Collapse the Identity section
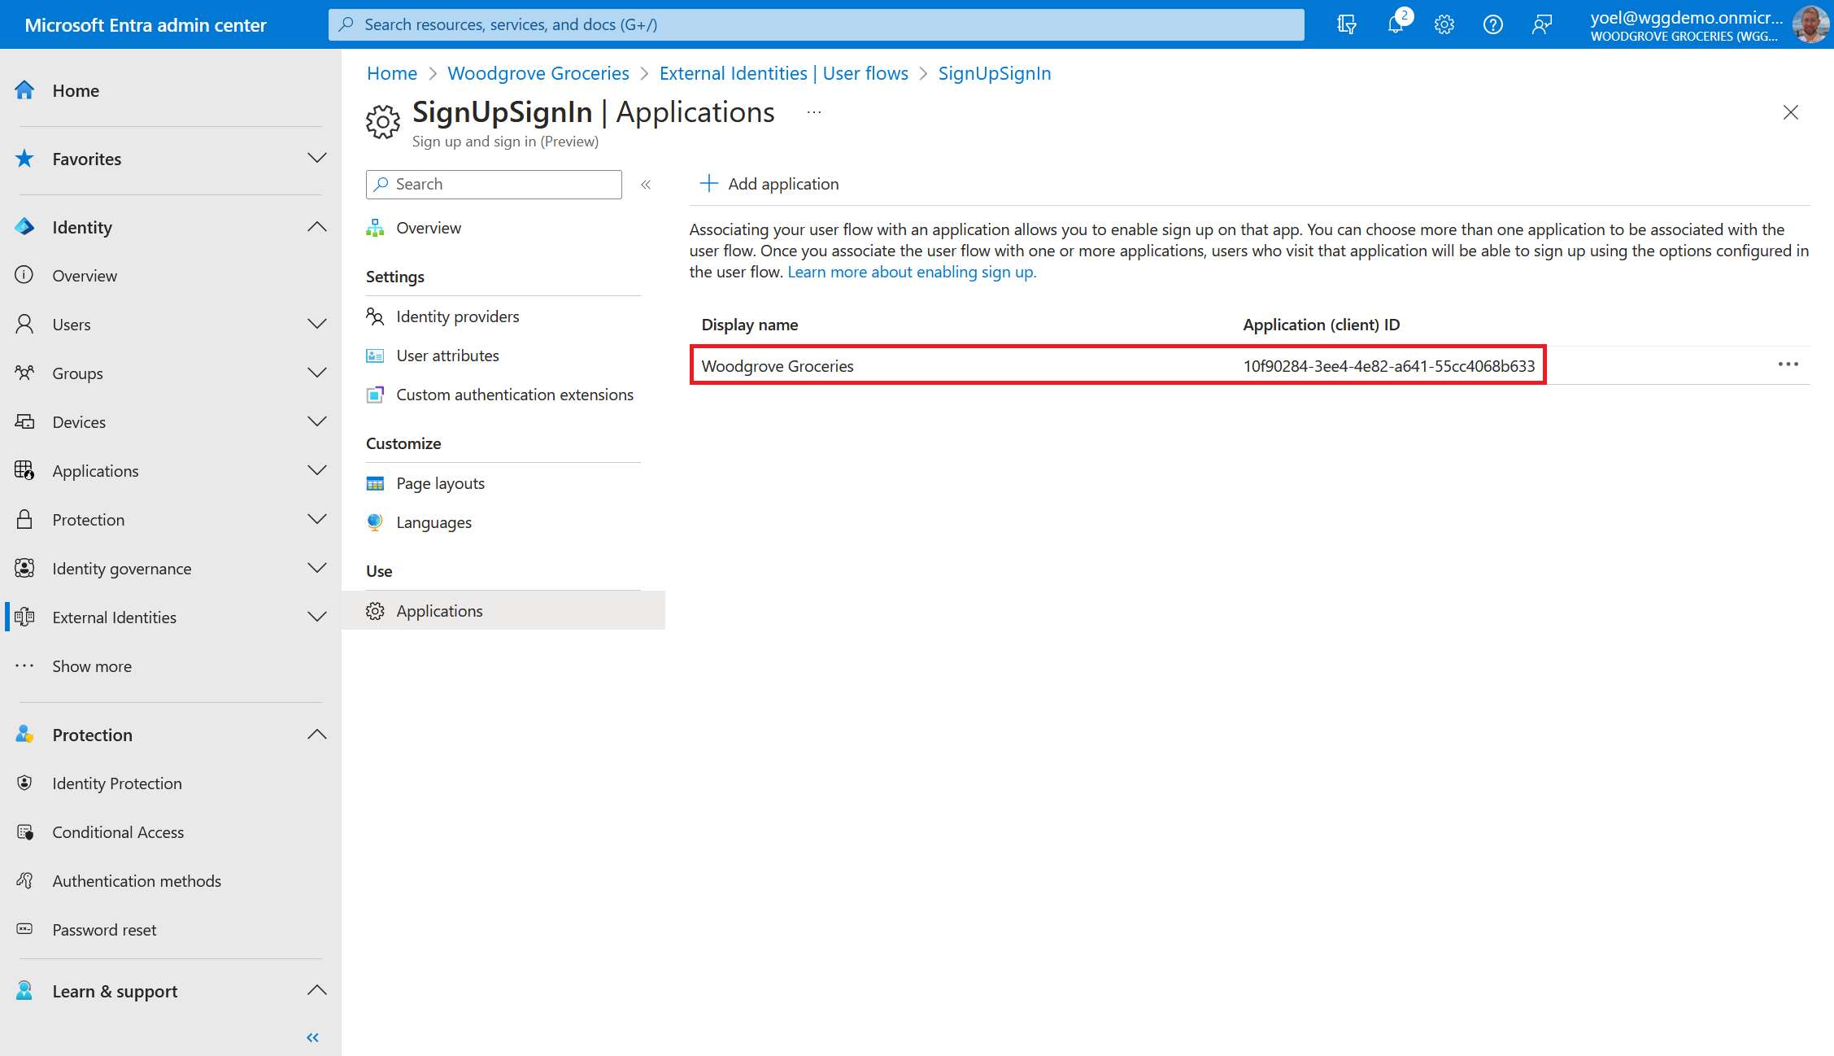The width and height of the screenshot is (1834, 1056). [317, 227]
